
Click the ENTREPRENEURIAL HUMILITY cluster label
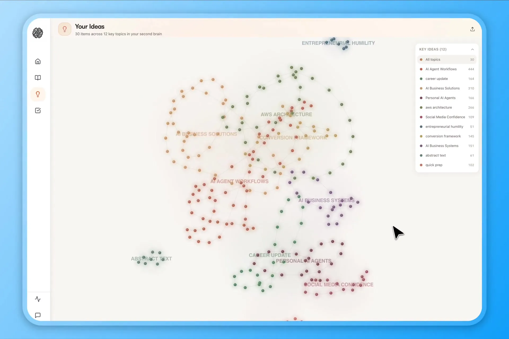click(x=338, y=43)
